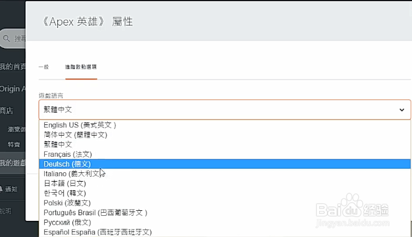The width and height of the screenshot is (412, 237).
Task: Open 特賣 sidebar link
Action: click(14, 144)
